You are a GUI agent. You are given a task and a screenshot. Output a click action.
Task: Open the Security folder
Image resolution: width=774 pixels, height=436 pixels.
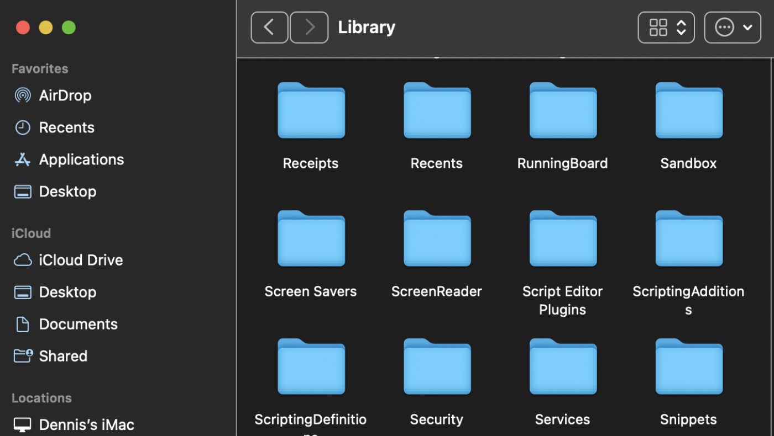point(437,366)
